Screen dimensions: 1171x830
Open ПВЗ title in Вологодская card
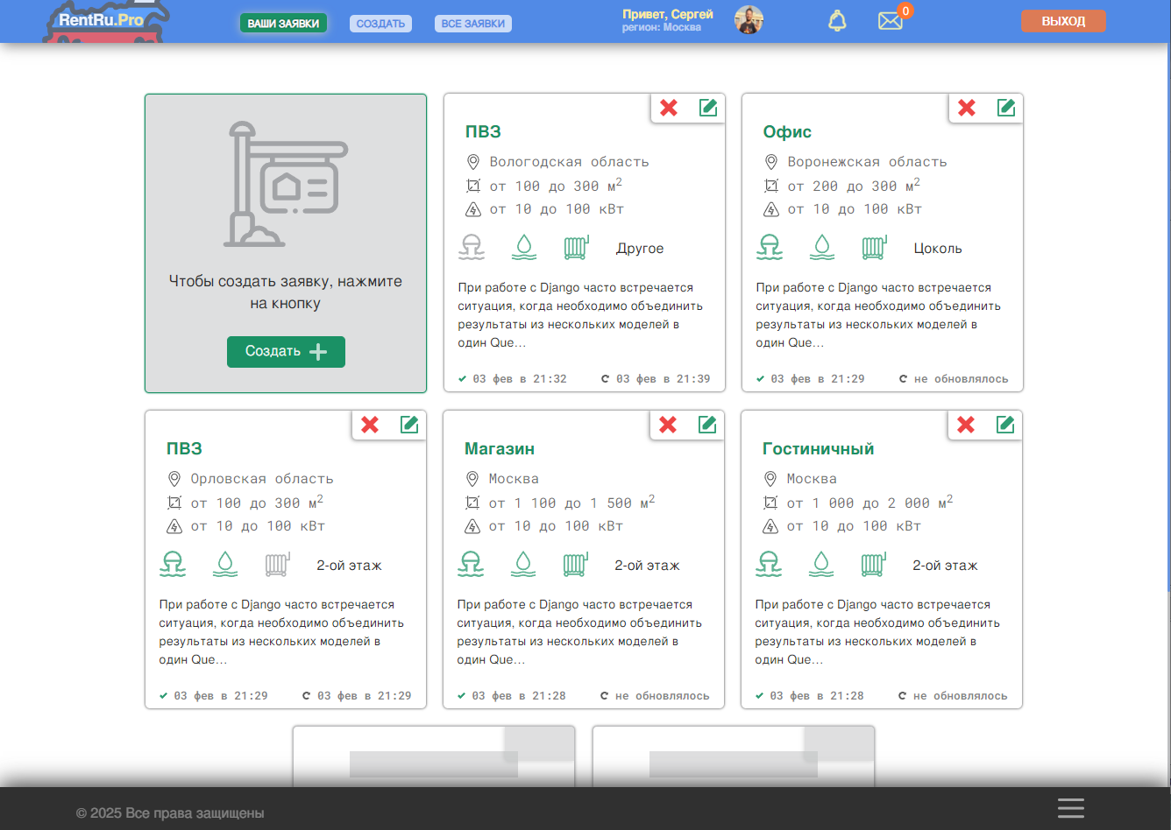tap(483, 132)
